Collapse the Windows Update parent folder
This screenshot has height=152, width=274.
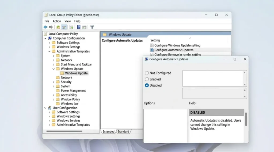click(x=54, y=69)
